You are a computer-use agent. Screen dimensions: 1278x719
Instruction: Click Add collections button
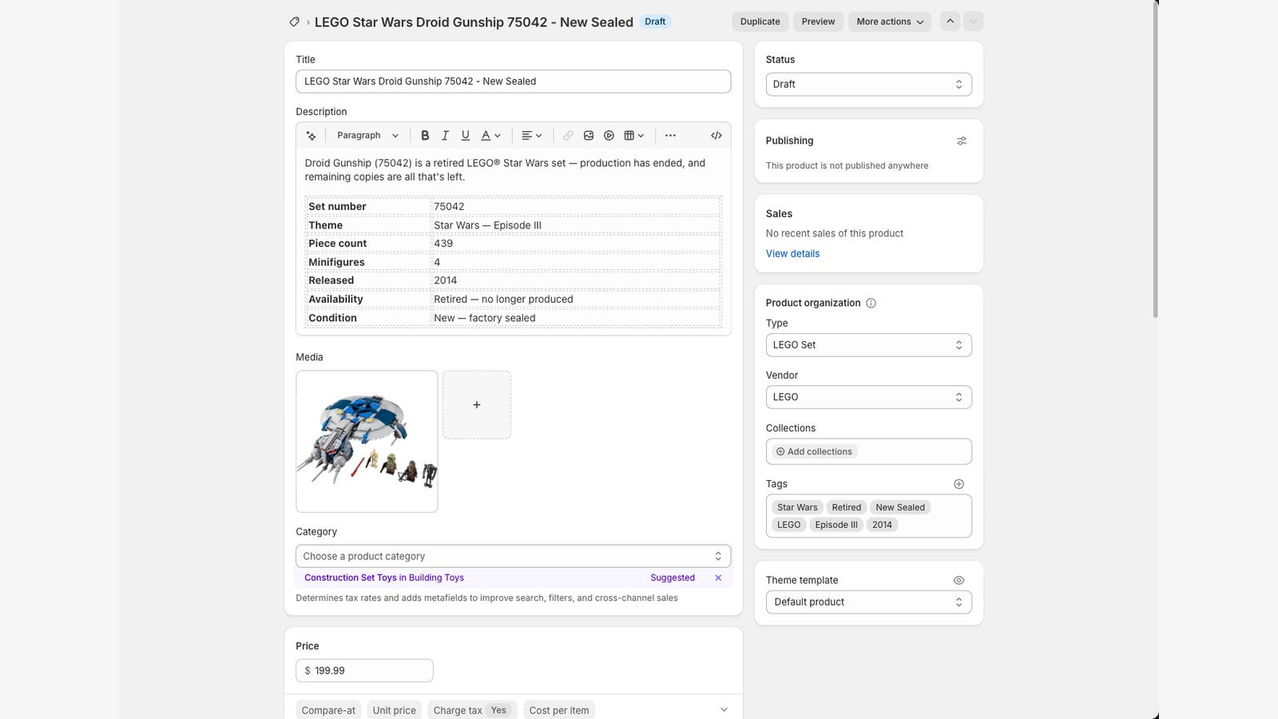point(814,452)
